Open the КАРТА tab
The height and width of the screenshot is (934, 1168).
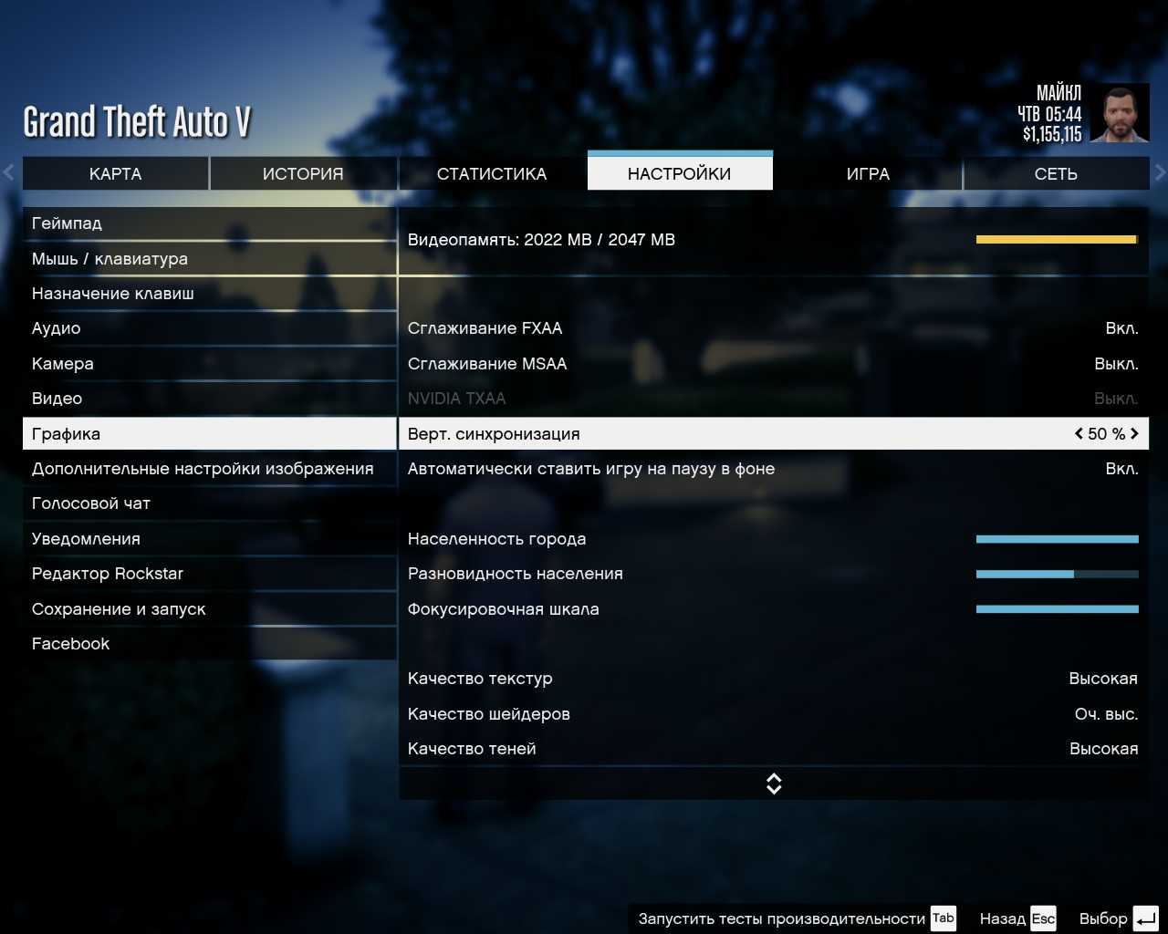pos(116,173)
